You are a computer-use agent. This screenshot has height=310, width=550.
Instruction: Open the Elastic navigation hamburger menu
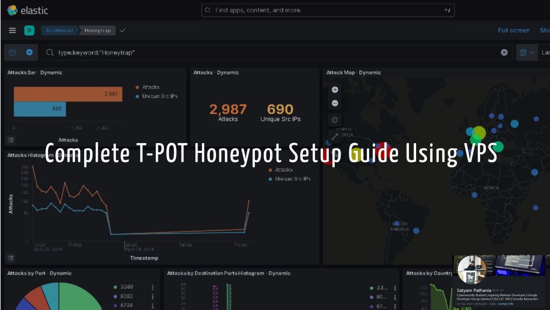pos(12,30)
